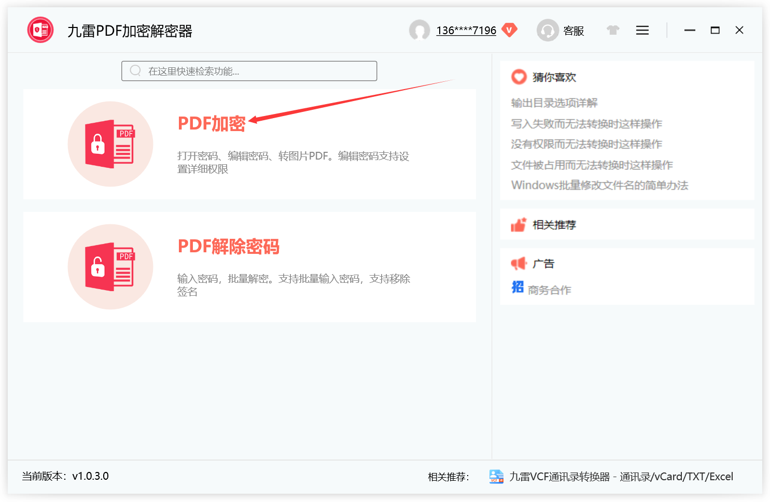Click the 九雷VCF通讯录转换器 app icon
Viewport: 770px width, 502px height.
496,477
